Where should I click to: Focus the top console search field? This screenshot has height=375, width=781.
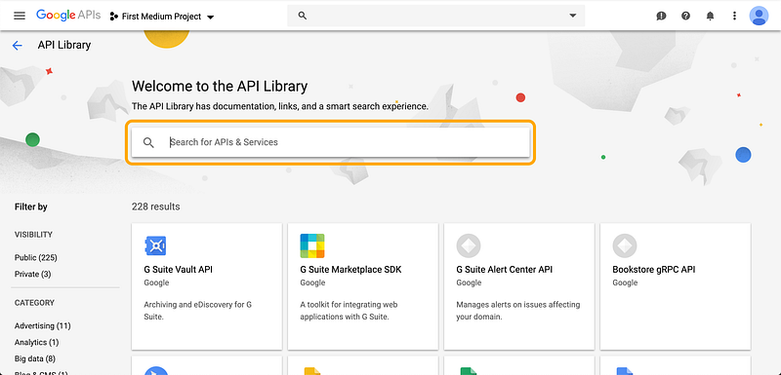pos(435,16)
